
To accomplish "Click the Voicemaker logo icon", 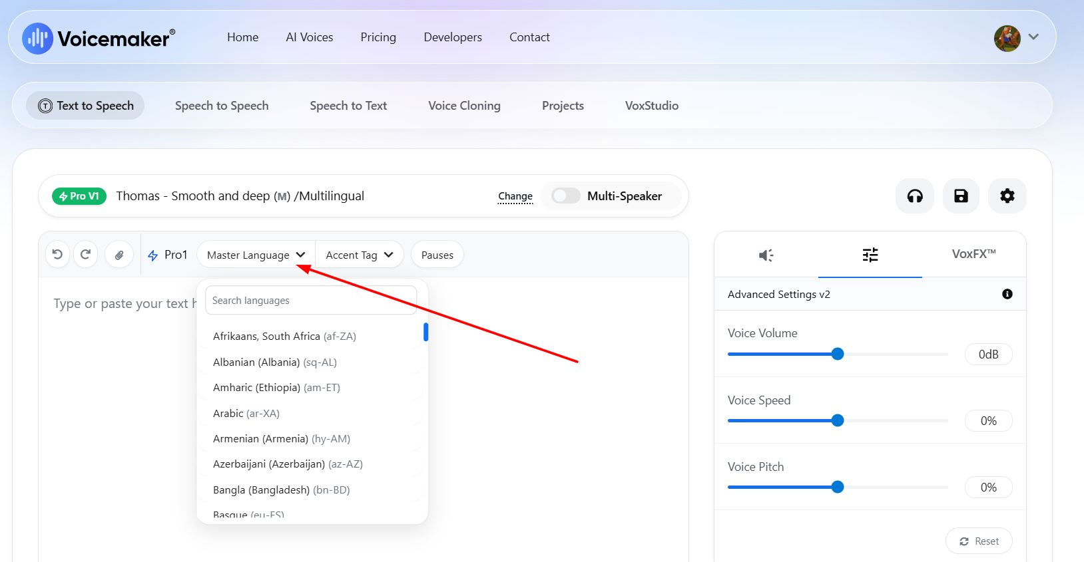I will click(x=37, y=38).
